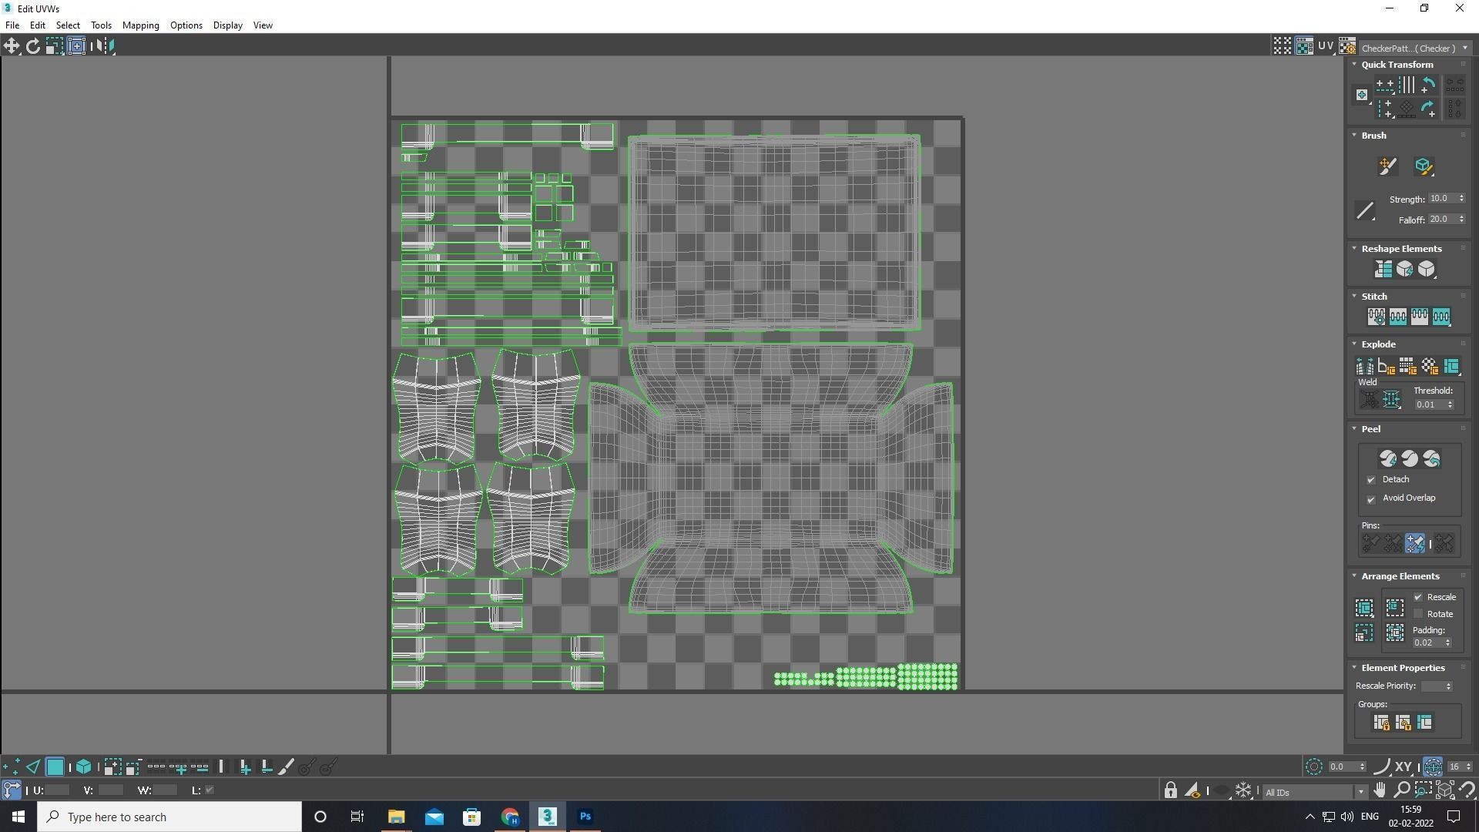Viewport: 1479px width, 832px height.
Task: Switch to Vertex sub-object selection mode
Action: (x=12, y=767)
